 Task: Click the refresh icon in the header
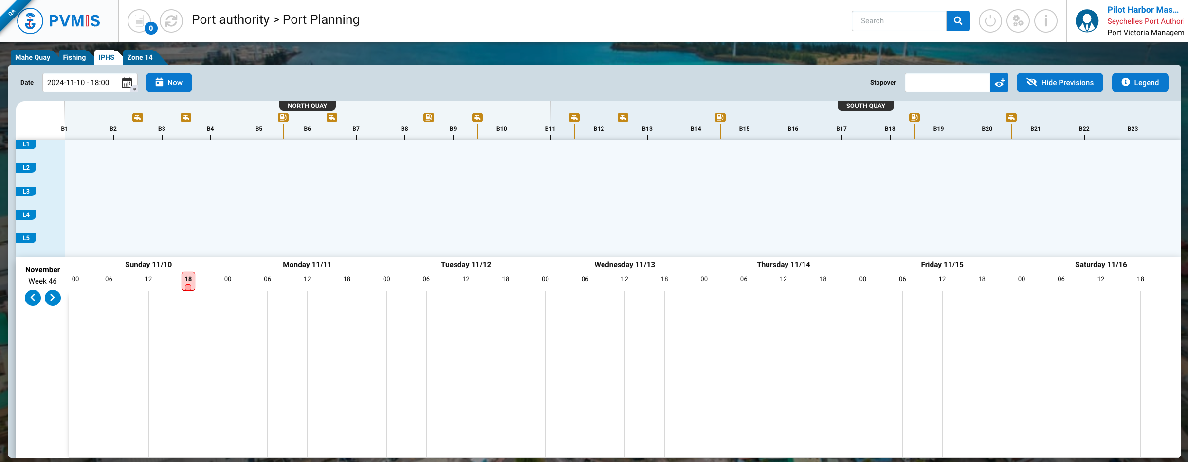pyautogui.click(x=171, y=21)
